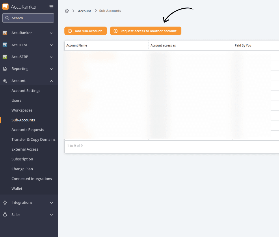Open the Subscription page
The image size is (279, 237).
[x=22, y=159]
